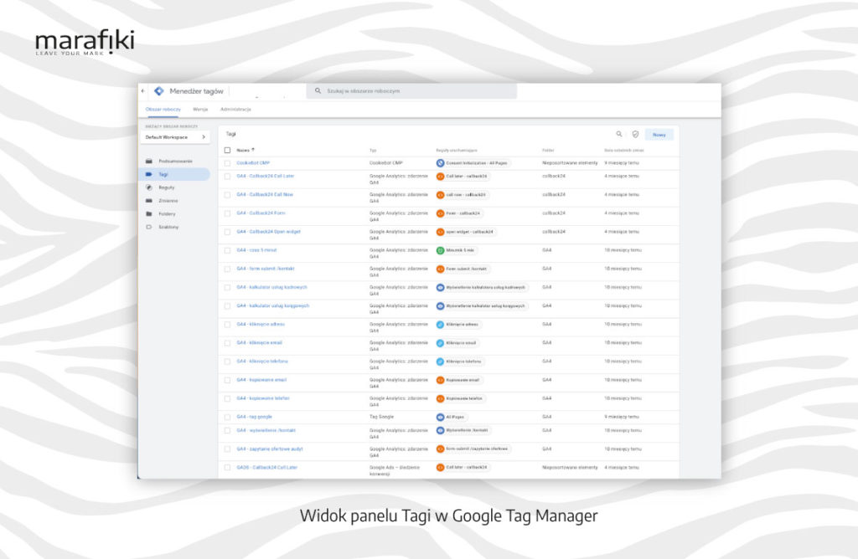Open the Cookiebot CMP tag link
The height and width of the screenshot is (559, 858).
[x=253, y=163]
